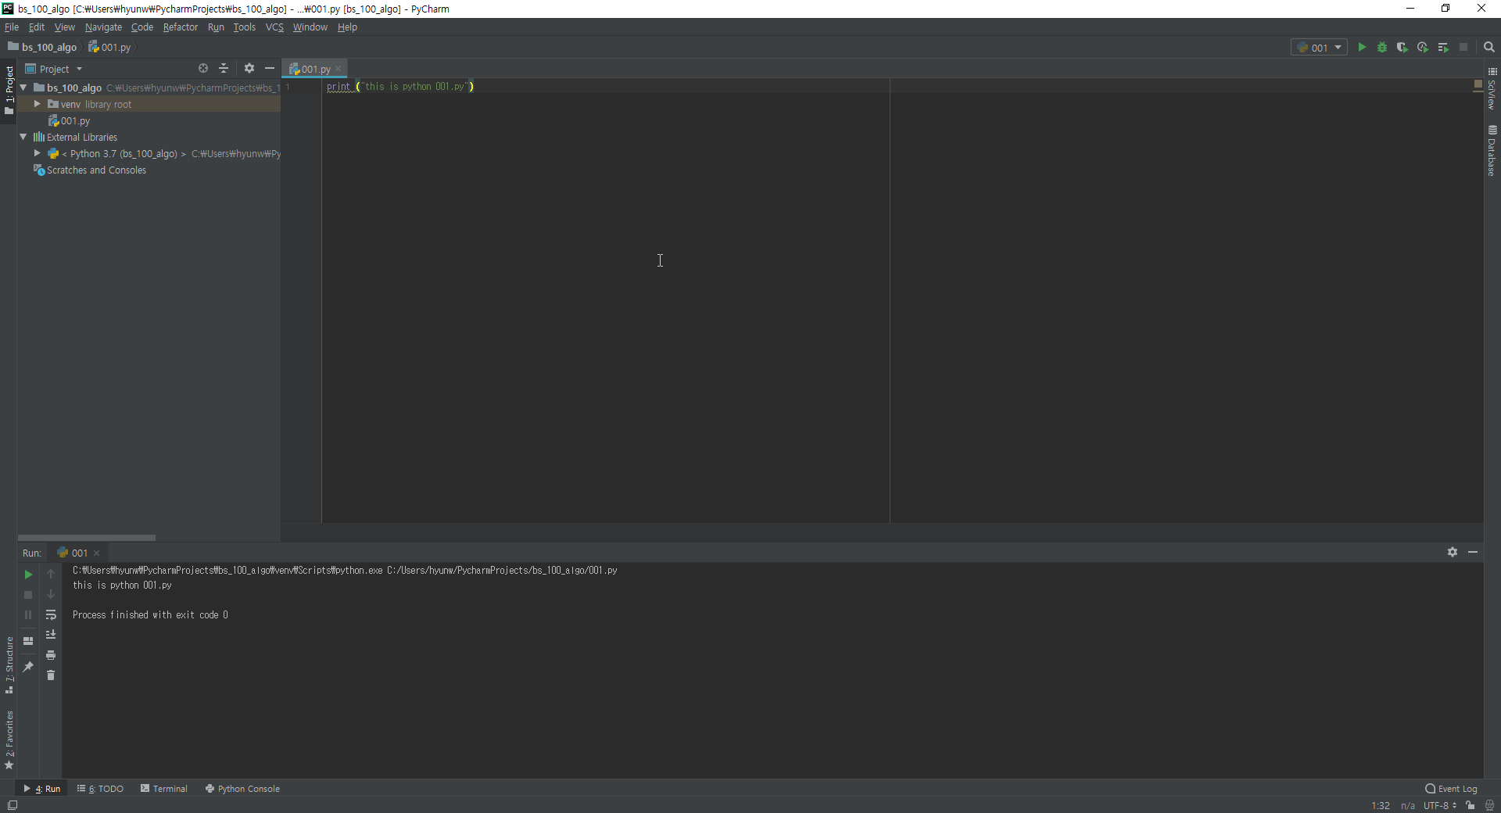
Task: Toggle scroll to end in Run console
Action: click(51, 635)
